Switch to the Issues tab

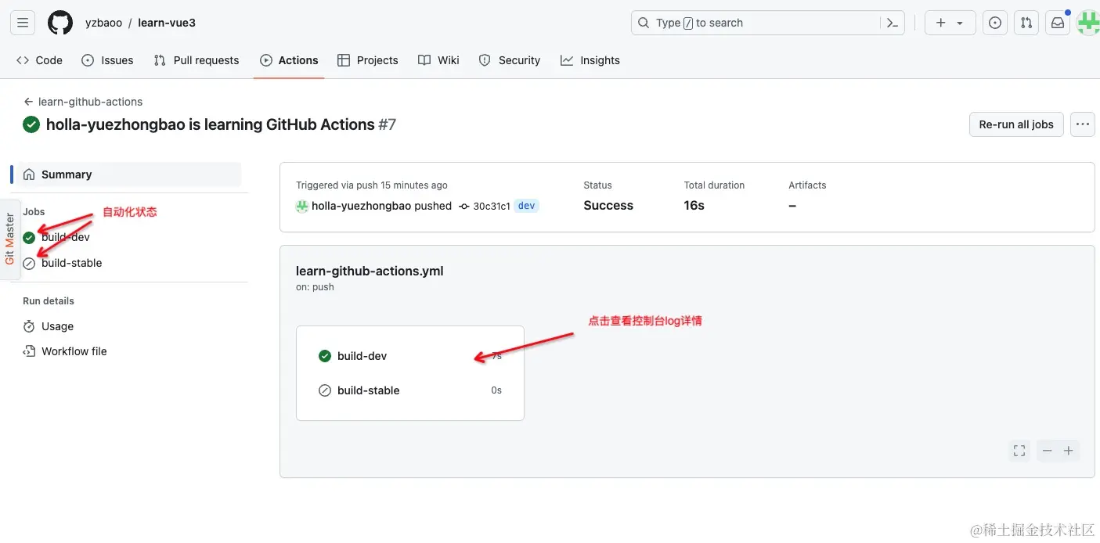point(107,60)
